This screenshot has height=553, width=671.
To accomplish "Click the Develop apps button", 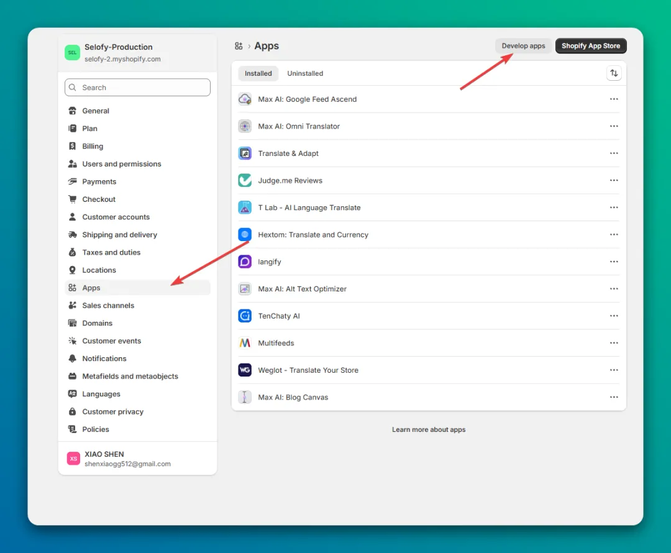I will [x=523, y=46].
